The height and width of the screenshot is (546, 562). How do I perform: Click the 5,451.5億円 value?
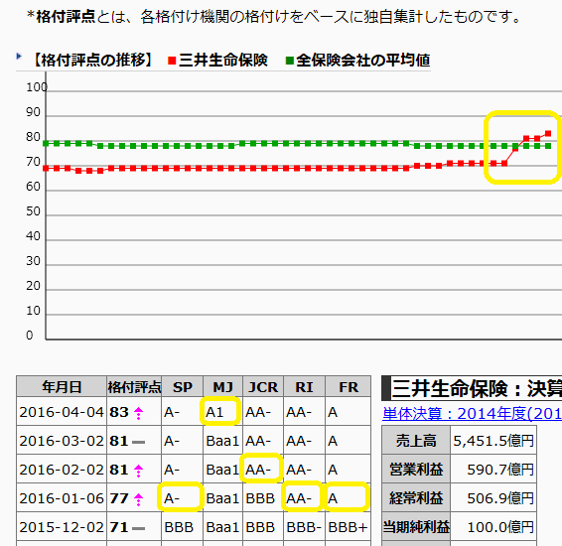click(x=493, y=441)
